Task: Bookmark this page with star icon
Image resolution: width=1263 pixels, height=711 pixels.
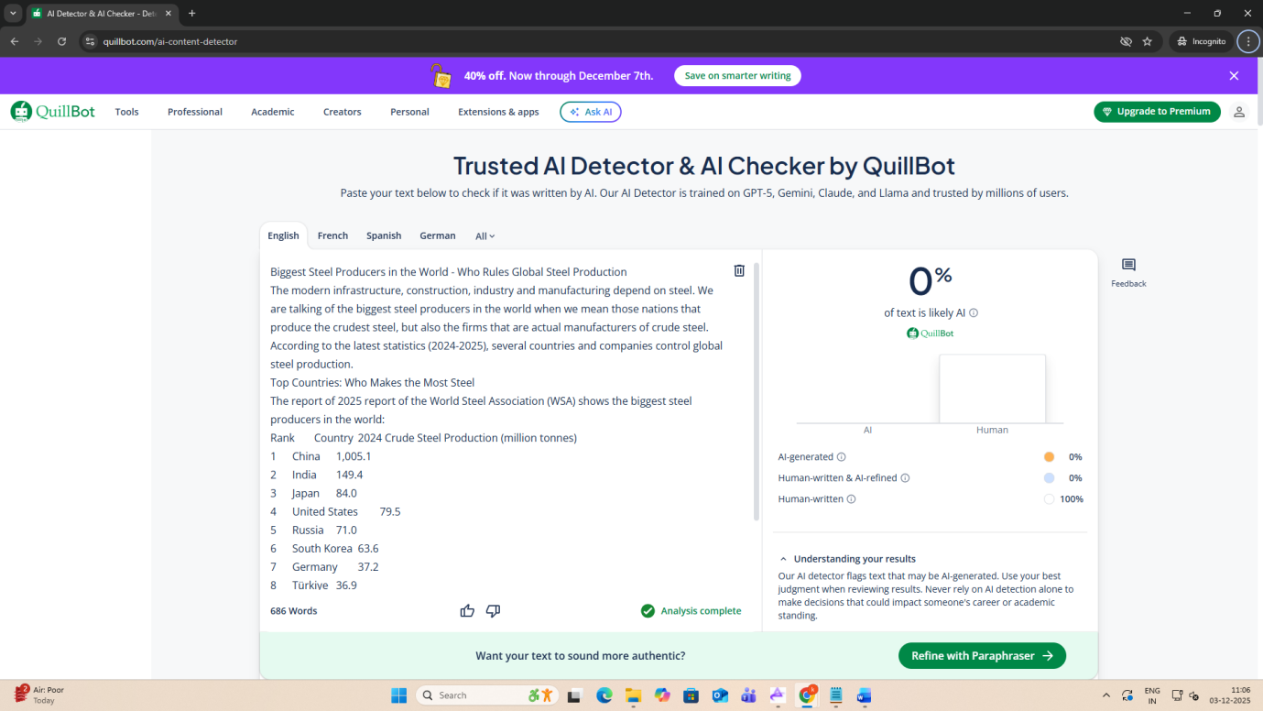Action: [x=1147, y=41]
